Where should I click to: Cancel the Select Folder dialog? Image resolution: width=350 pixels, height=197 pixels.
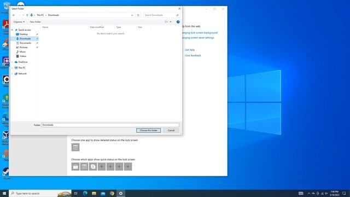(x=171, y=130)
